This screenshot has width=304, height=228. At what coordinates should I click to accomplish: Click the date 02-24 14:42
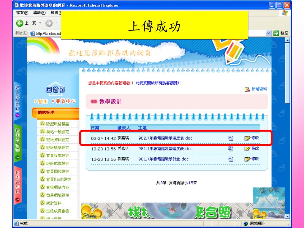pos(103,138)
